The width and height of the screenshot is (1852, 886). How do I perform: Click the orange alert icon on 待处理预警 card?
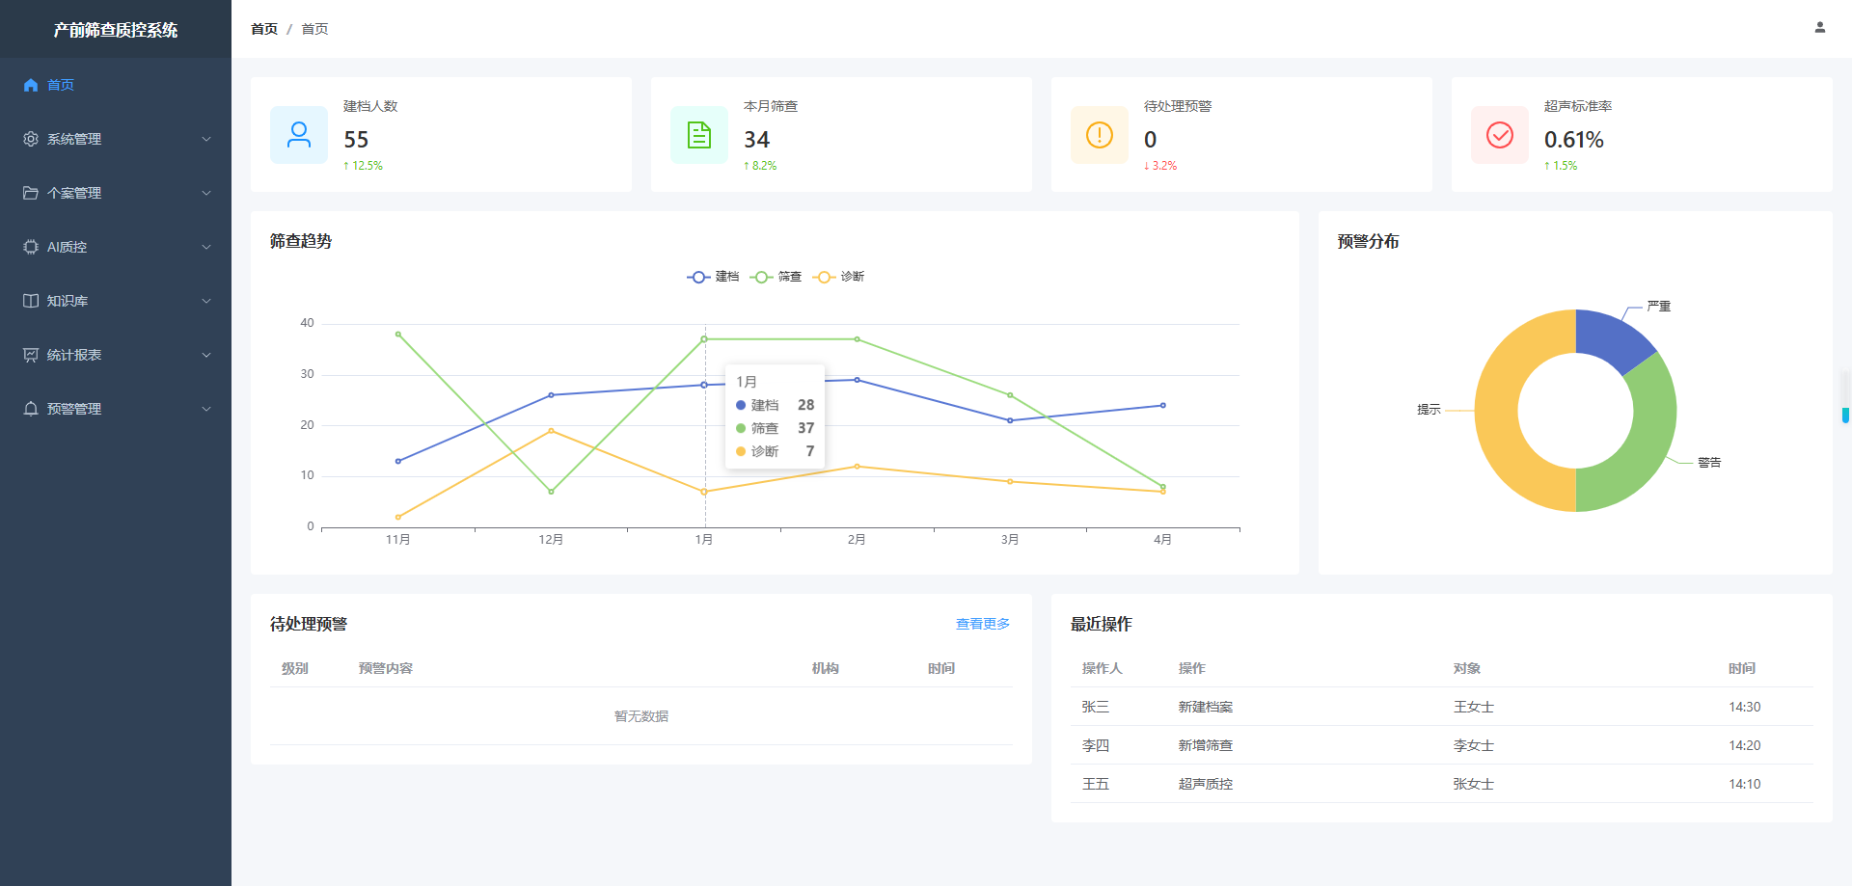tap(1100, 135)
